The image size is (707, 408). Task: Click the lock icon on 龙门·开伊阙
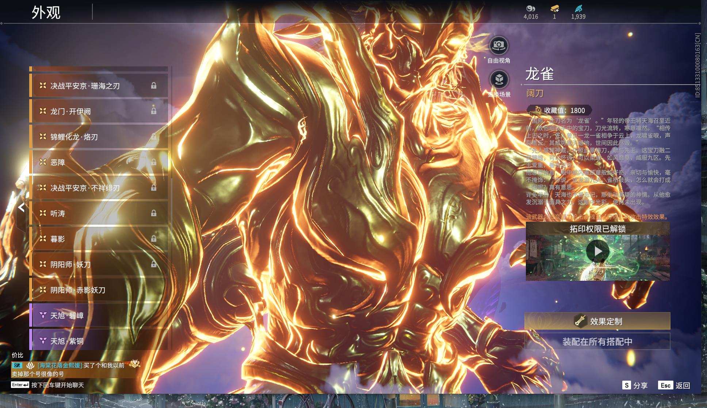(x=154, y=111)
